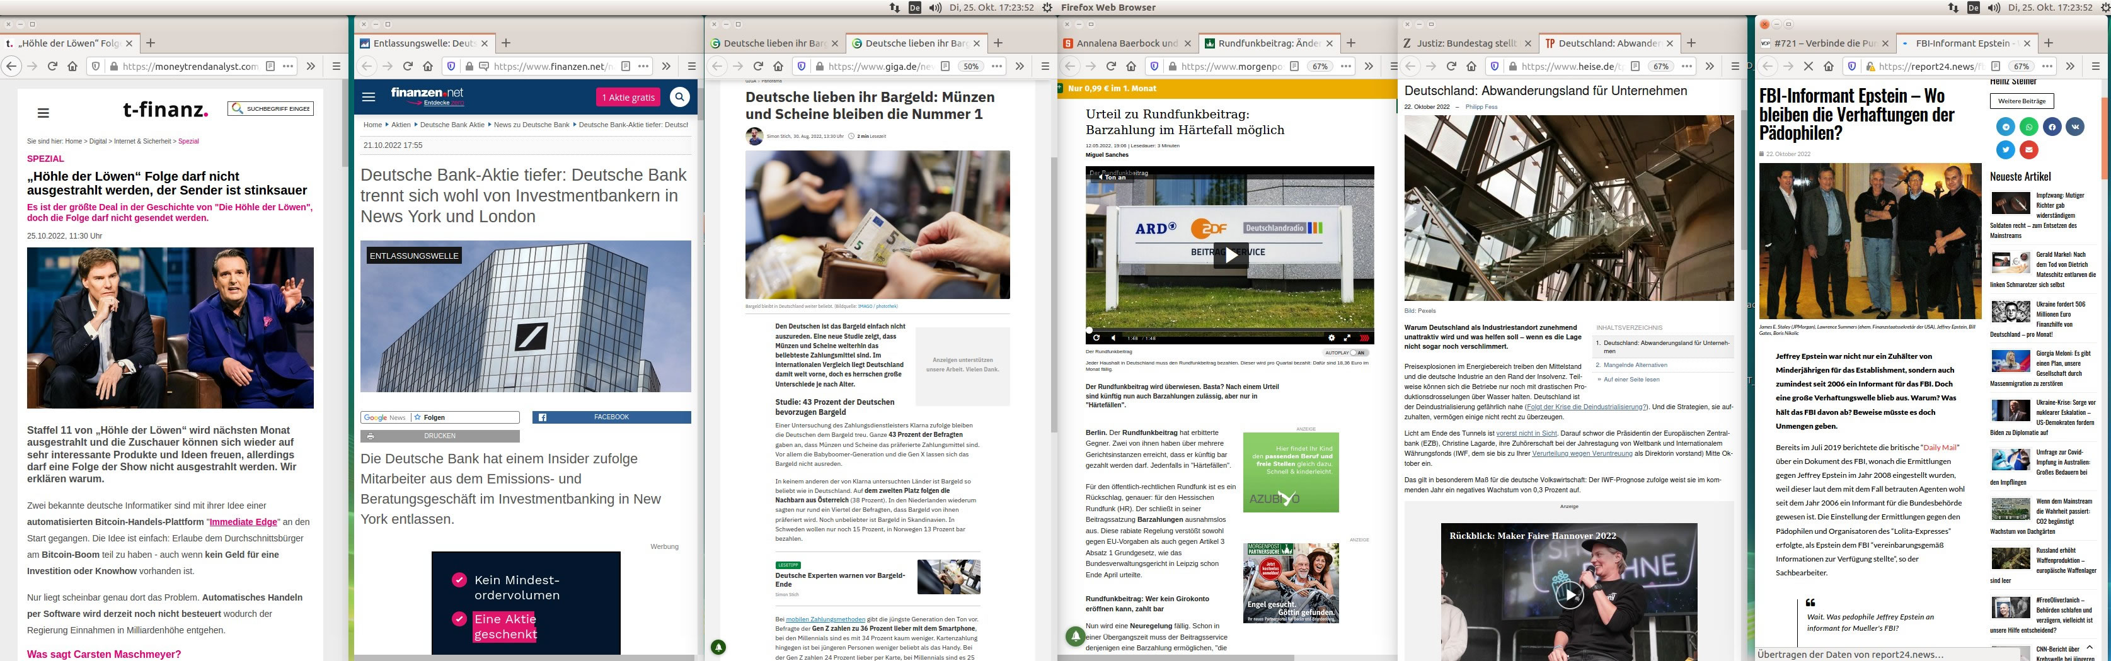
Task: Open keyboard layout De indicator
Action: point(916,8)
